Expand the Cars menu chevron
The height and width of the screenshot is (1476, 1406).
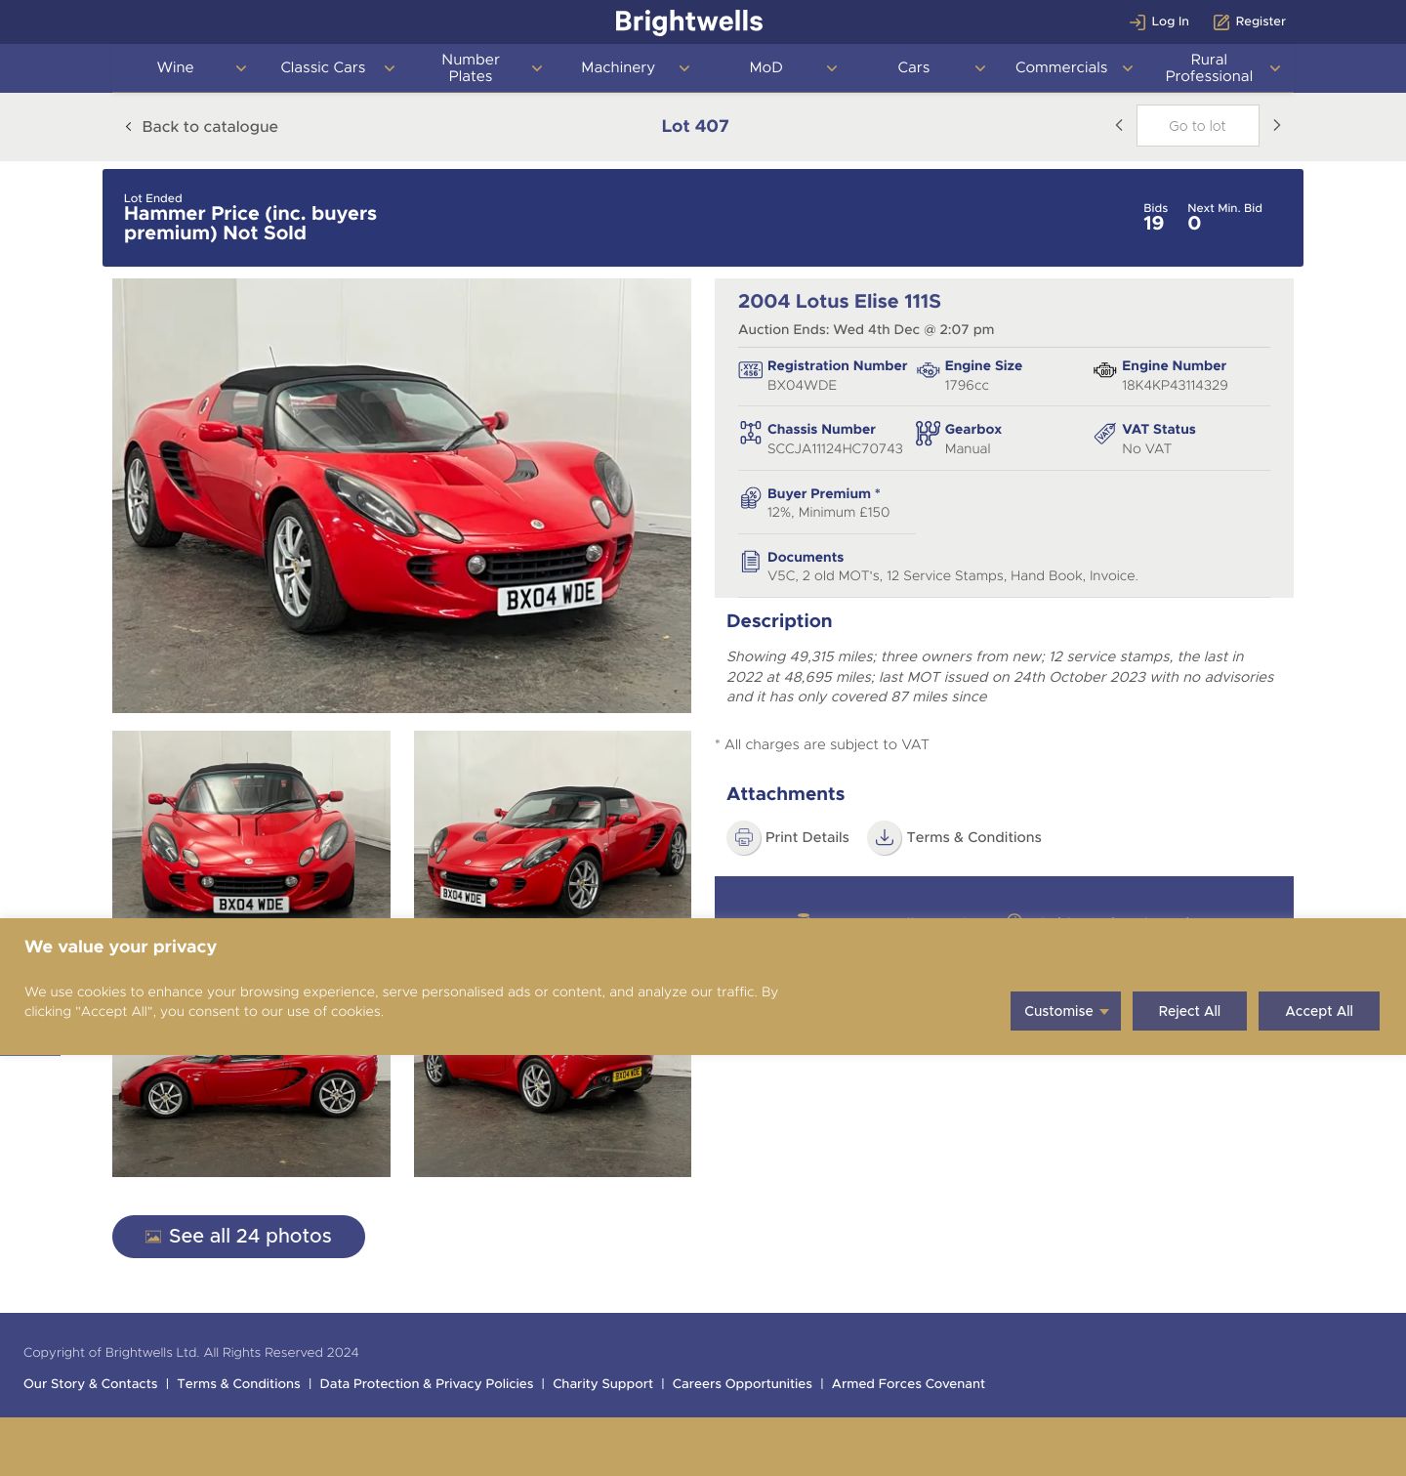coord(979,68)
